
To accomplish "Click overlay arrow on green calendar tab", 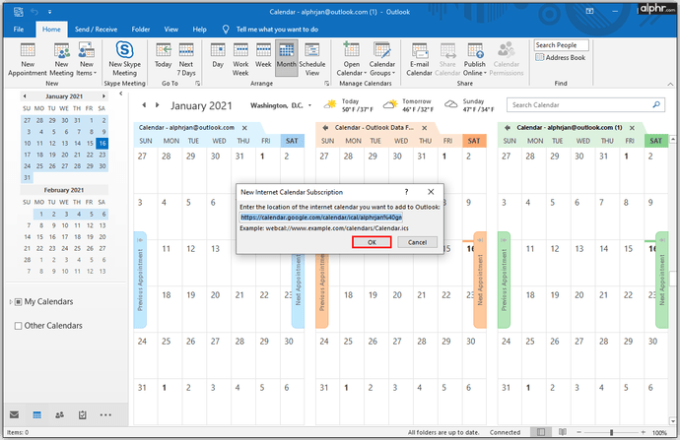I will [507, 128].
